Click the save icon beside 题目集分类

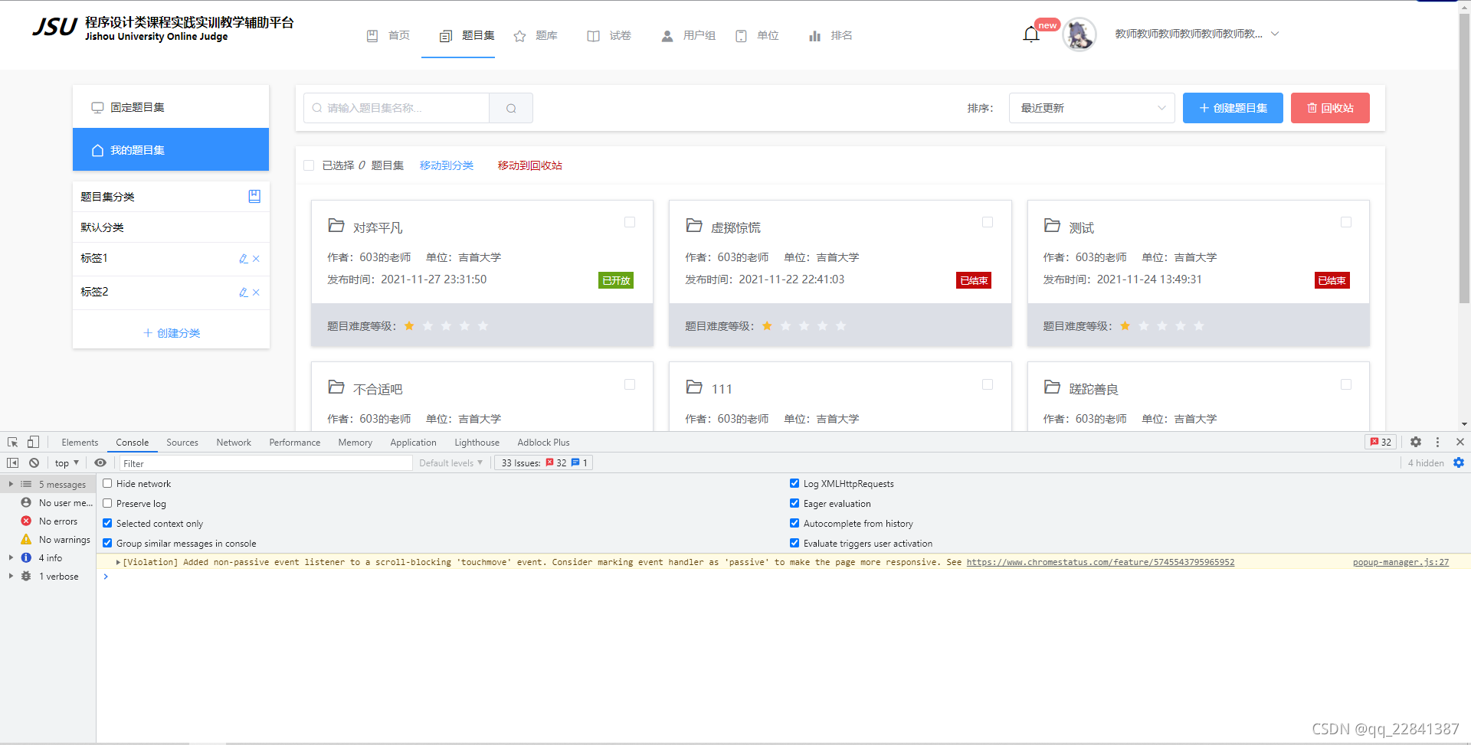254,196
